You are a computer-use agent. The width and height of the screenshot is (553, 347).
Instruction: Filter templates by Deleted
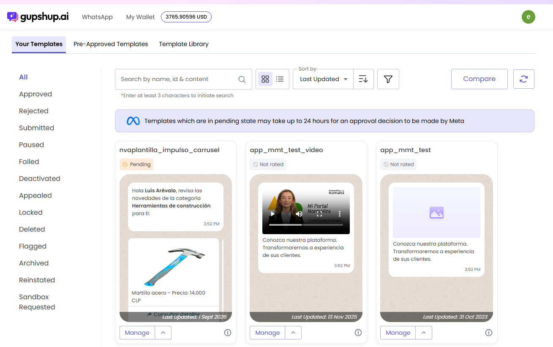[32, 229]
